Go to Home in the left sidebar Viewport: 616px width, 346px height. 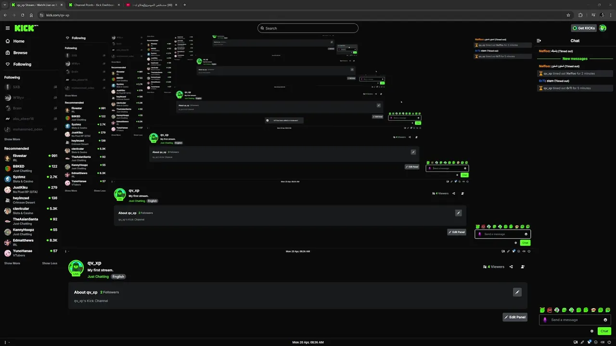tap(19, 41)
